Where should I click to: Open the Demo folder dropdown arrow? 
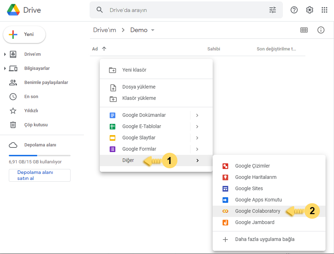[152, 30]
